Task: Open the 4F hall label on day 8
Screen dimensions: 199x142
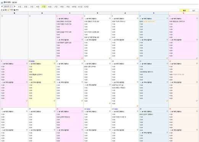Action: pos(64,64)
